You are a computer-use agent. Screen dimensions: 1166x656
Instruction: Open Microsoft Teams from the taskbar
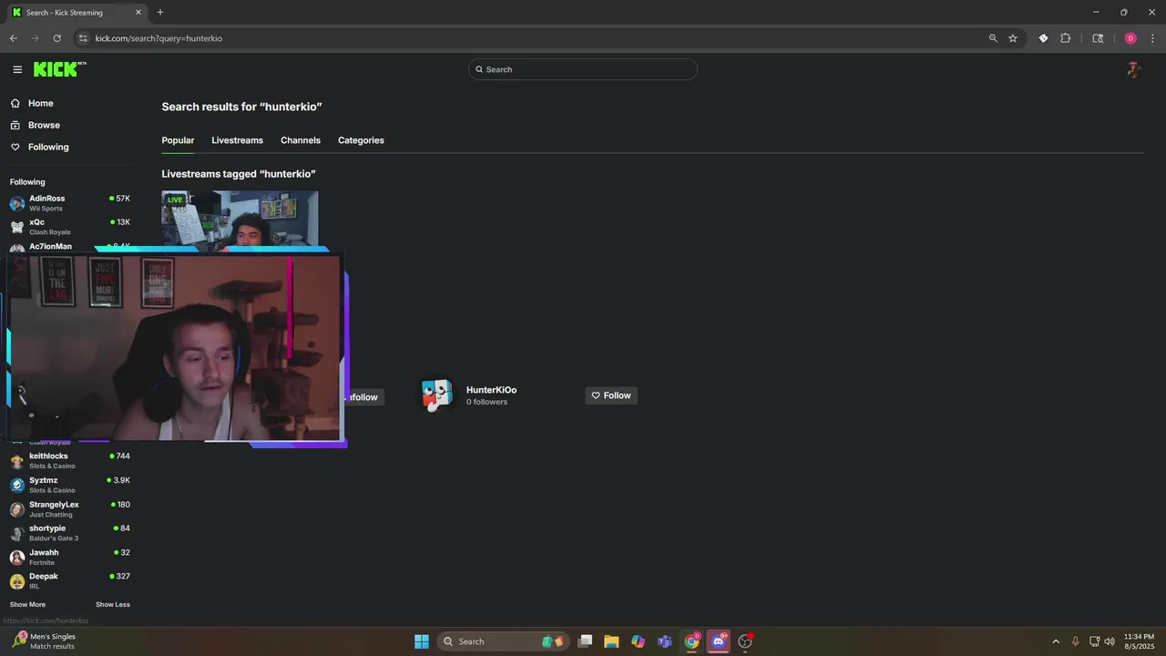click(x=665, y=641)
